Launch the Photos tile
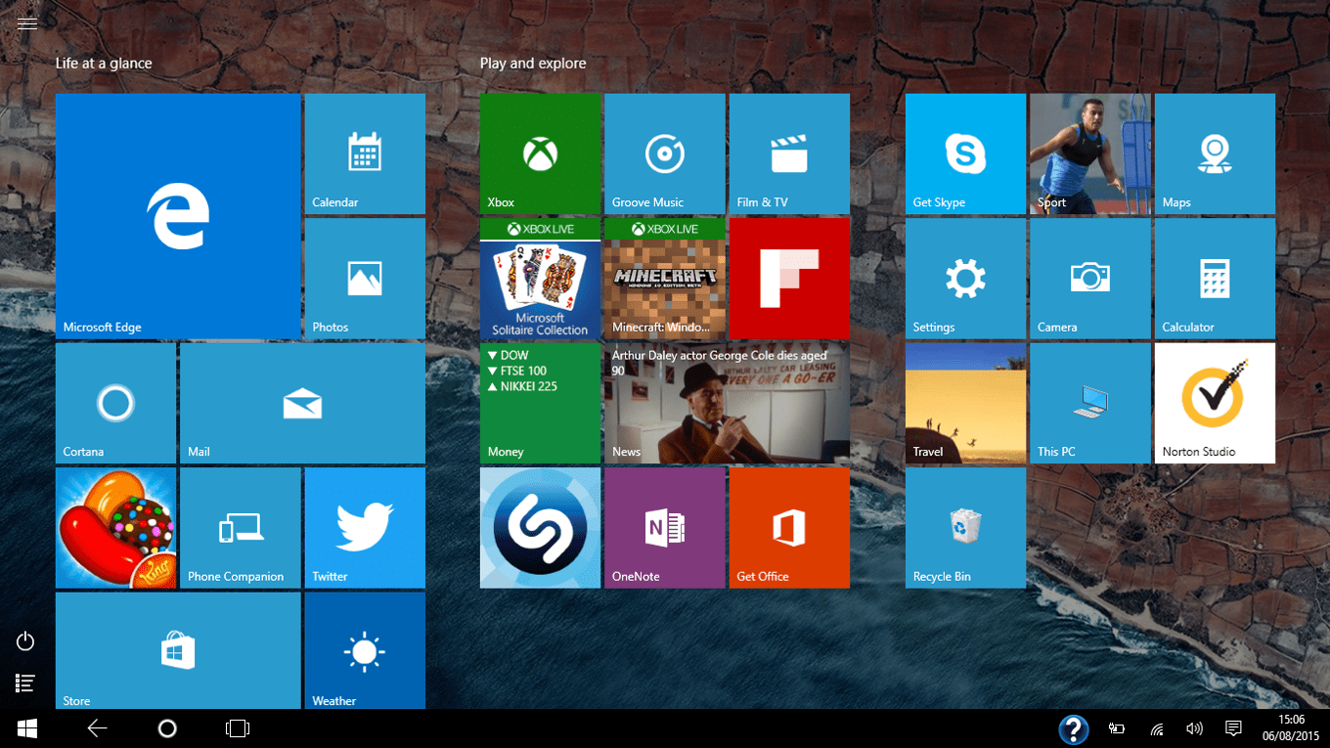Viewport: 1330px width, 748px height. tap(365, 279)
